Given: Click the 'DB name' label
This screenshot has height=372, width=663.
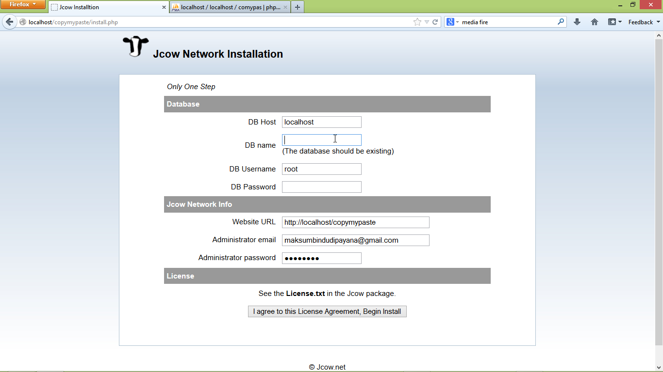Looking at the screenshot, I should [x=261, y=145].
